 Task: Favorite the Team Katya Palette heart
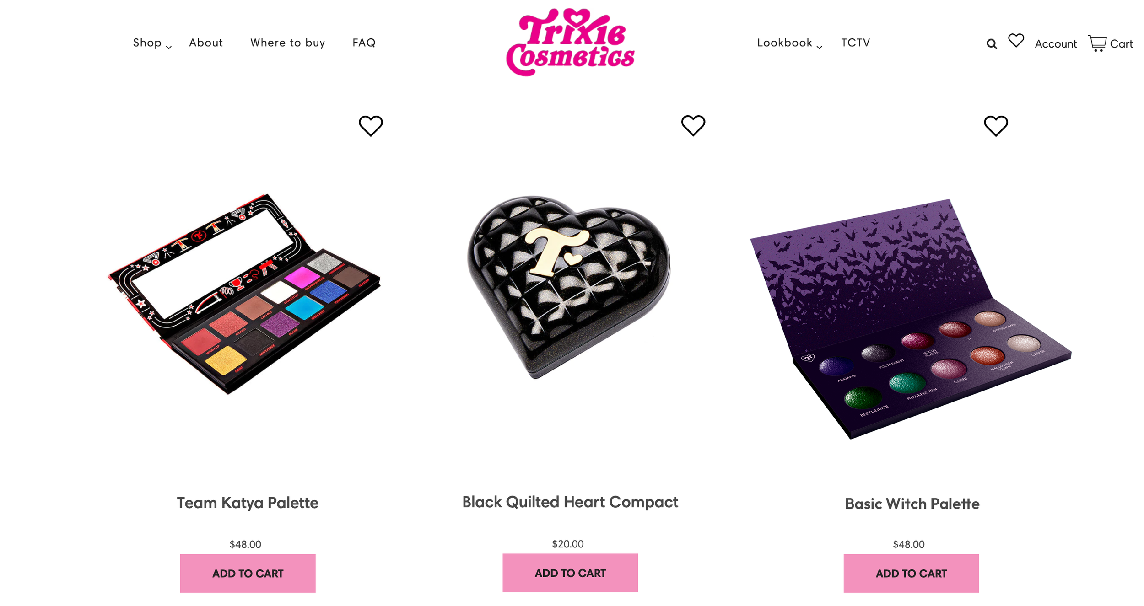click(x=370, y=126)
